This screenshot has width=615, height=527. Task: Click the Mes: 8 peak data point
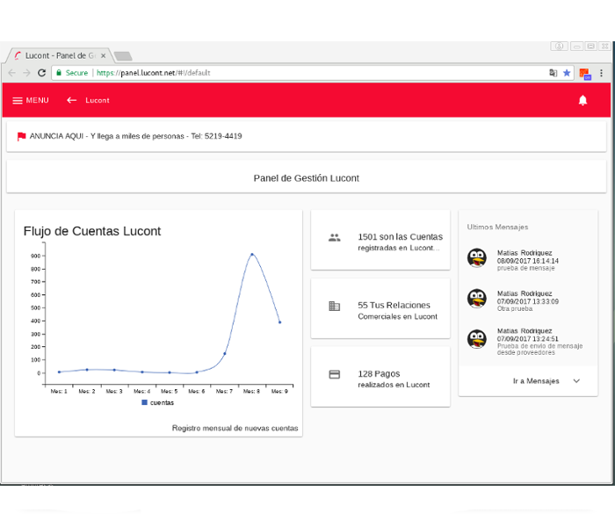pyautogui.click(x=252, y=255)
